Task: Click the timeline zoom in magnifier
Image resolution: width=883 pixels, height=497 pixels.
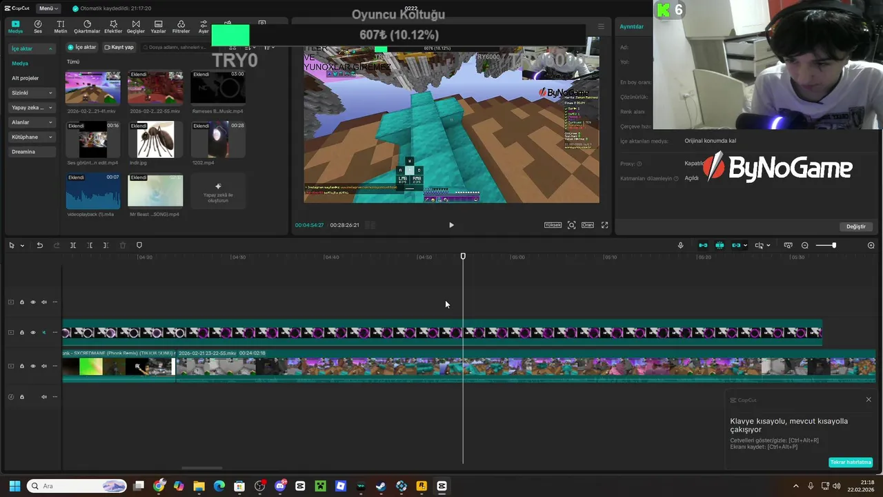Action: click(871, 245)
